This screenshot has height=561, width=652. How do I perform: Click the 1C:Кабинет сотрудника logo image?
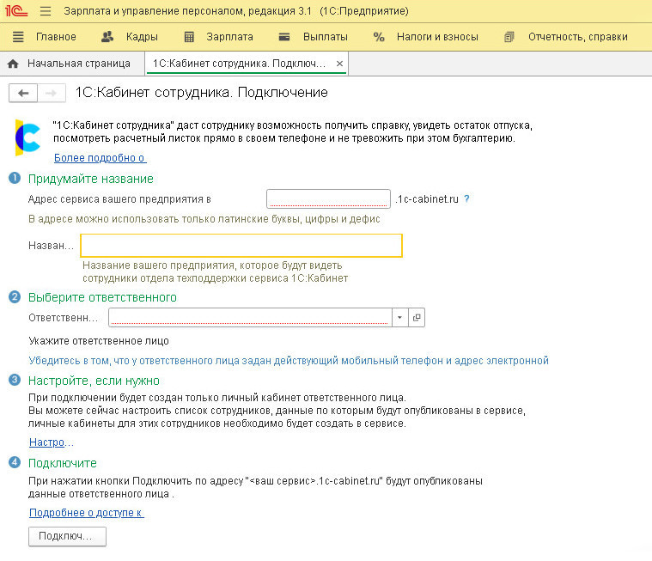point(28,137)
